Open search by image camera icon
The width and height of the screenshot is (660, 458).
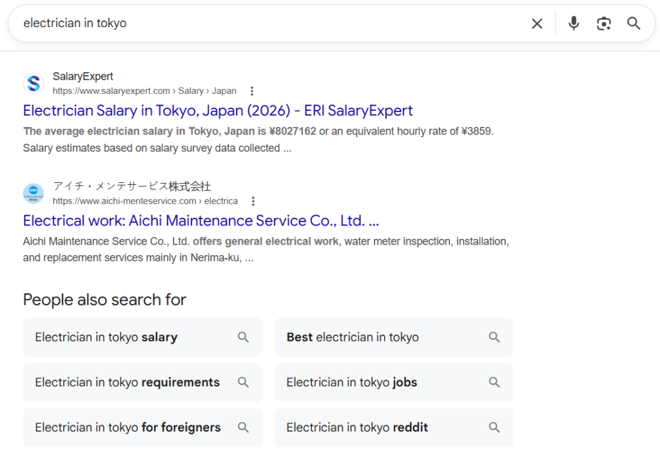pyautogui.click(x=603, y=24)
